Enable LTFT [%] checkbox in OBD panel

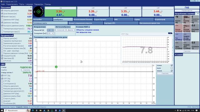click(2, 81)
